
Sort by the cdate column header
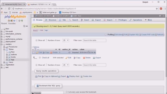(82, 49)
